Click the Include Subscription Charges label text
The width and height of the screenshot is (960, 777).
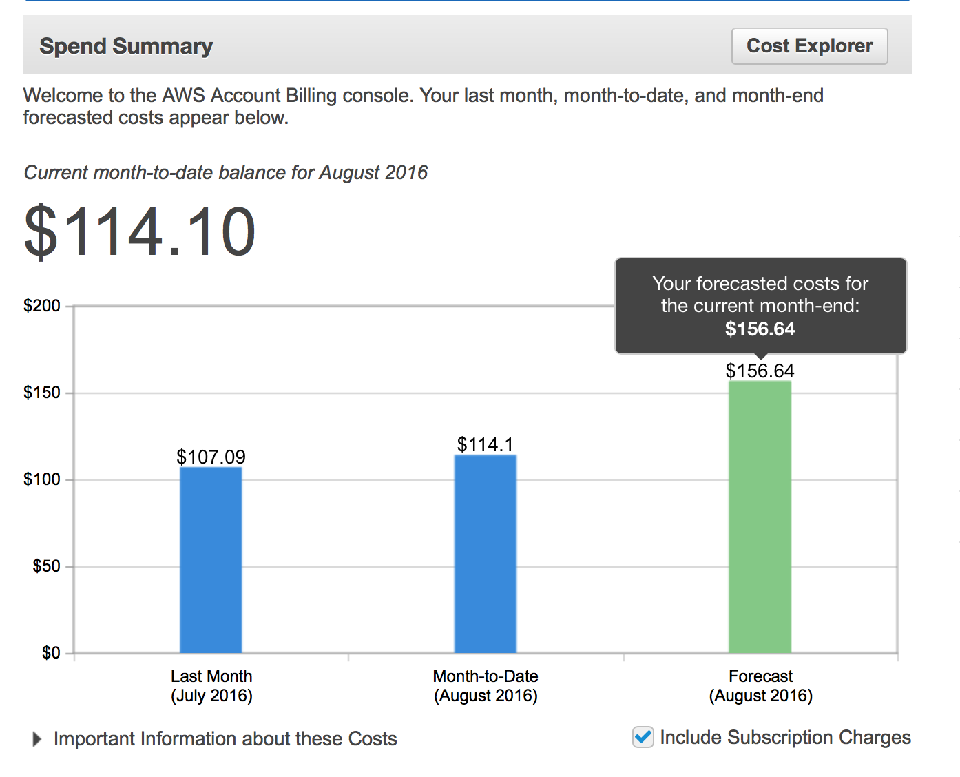point(785,737)
